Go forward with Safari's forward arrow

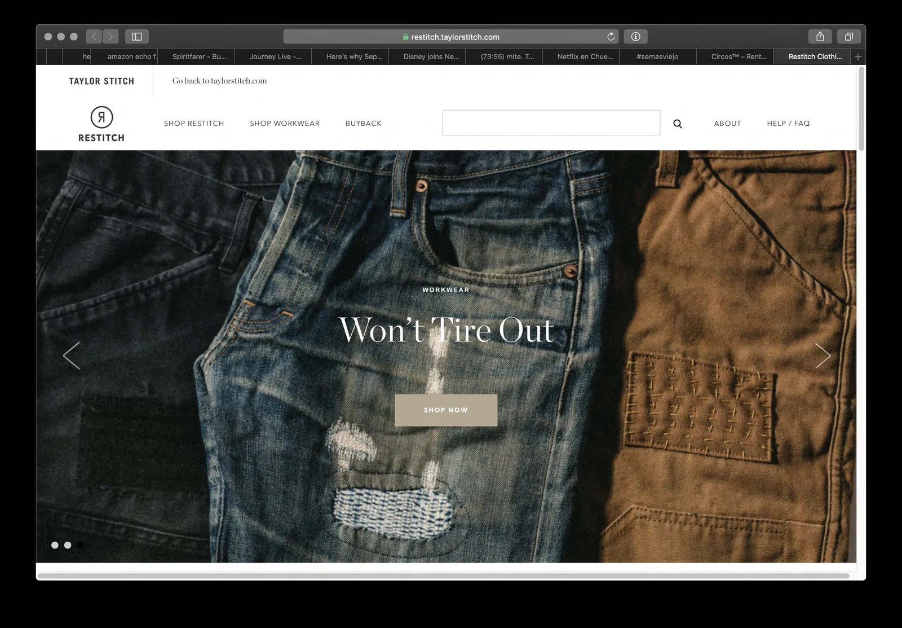click(110, 37)
